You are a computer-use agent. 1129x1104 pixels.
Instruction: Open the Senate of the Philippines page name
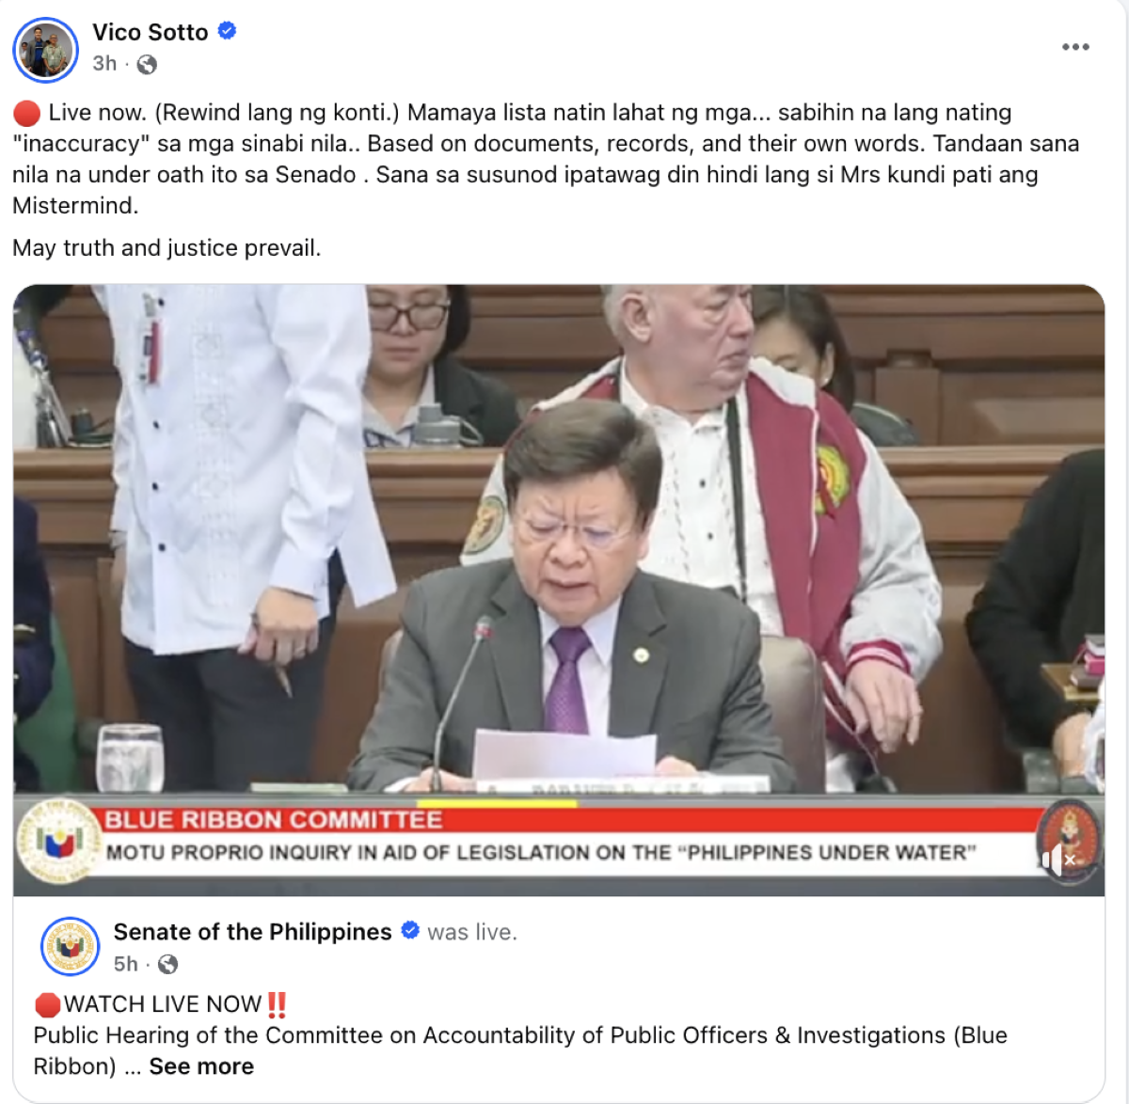click(x=252, y=932)
